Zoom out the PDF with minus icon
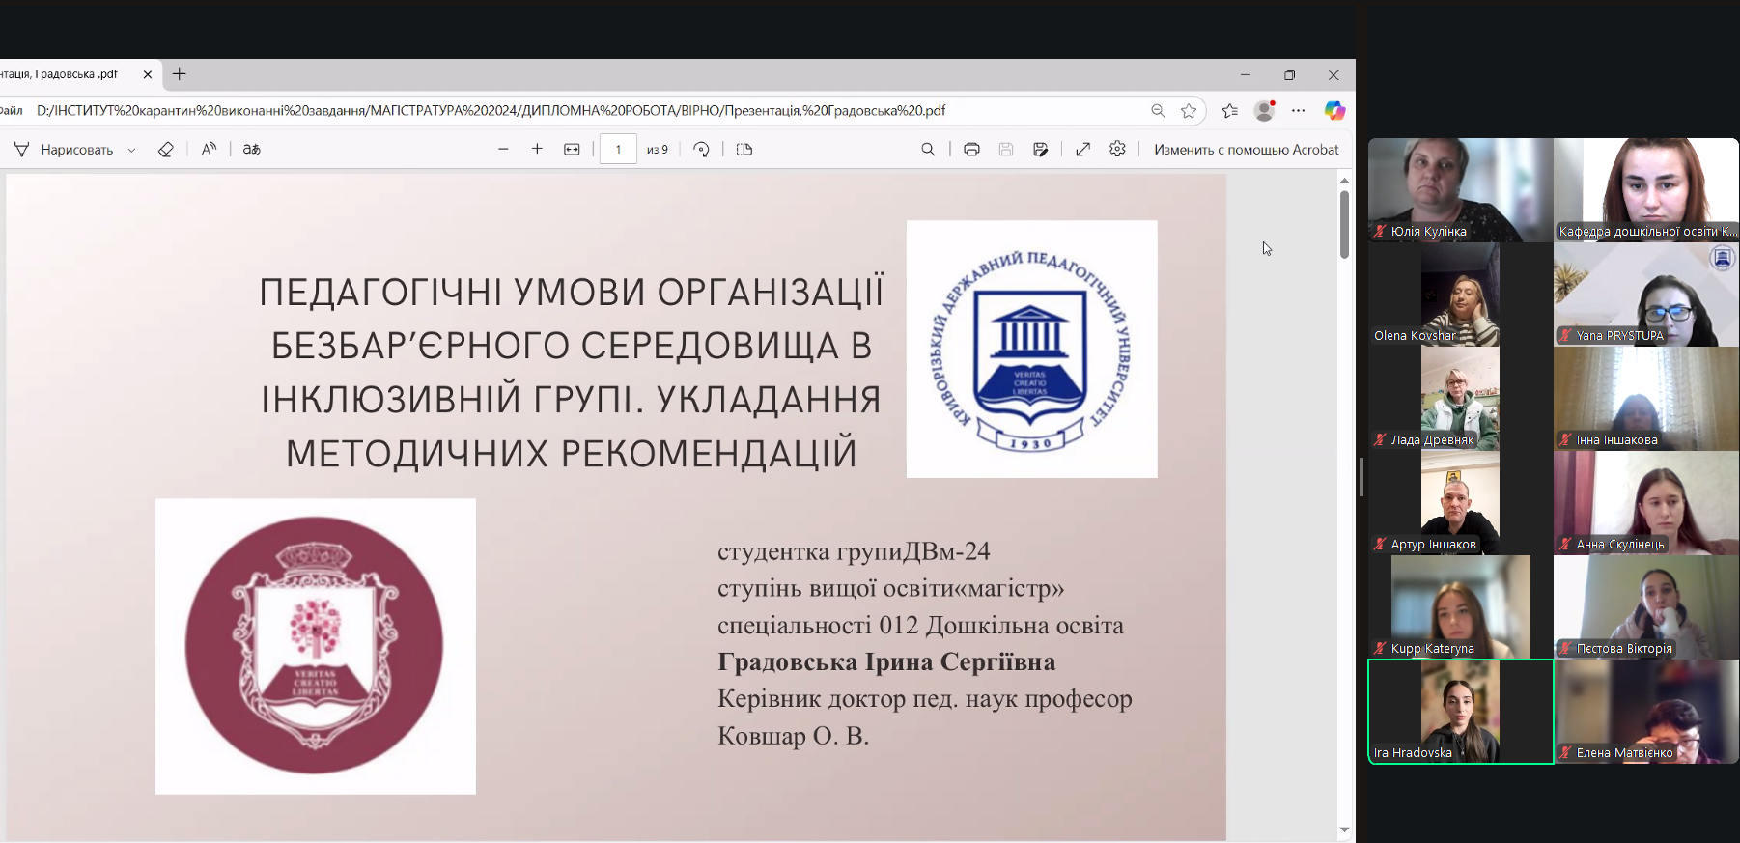Screen dimensions: 1740x843 pos(503,150)
